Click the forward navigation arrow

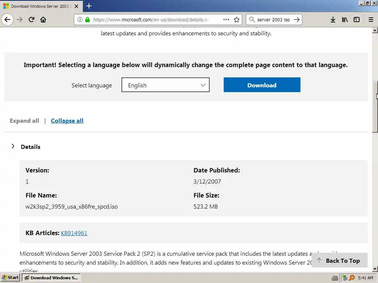coord(20,20)
